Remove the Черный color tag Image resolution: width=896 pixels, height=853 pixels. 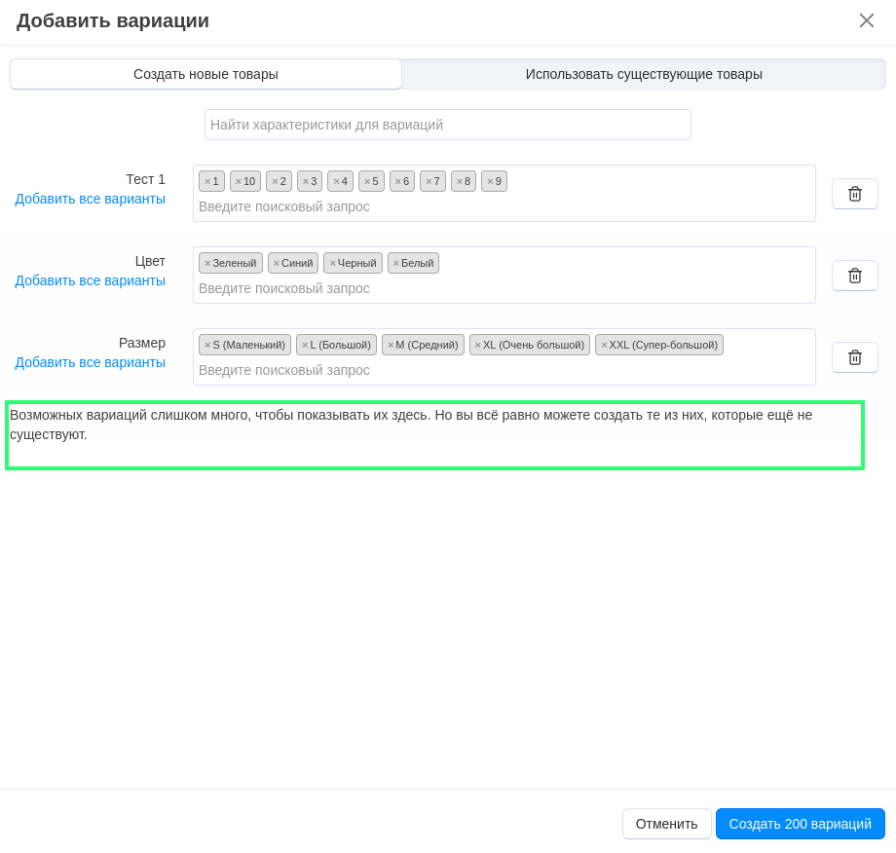(x=332, y=263)
